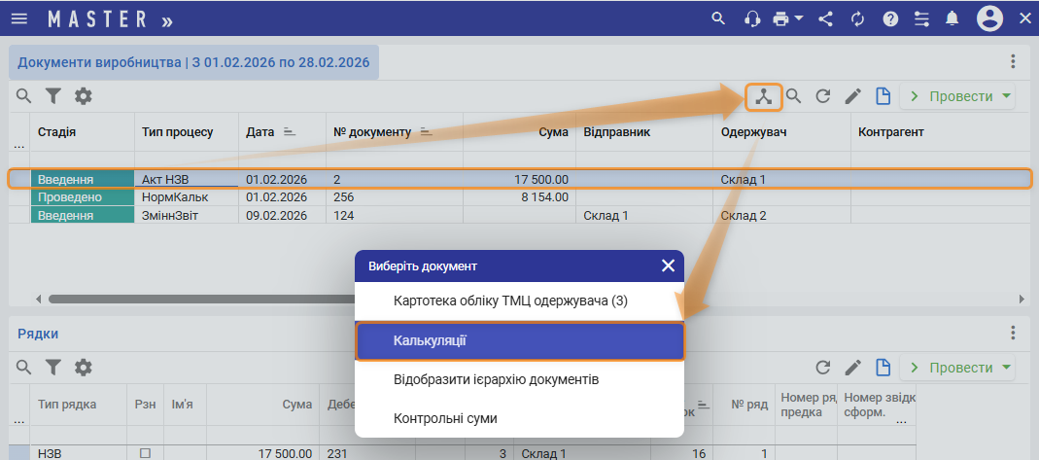Open the hamburger main menu
Image resolution: width=1039 pixels, height=460 pixels.
[x=18, y=18]
